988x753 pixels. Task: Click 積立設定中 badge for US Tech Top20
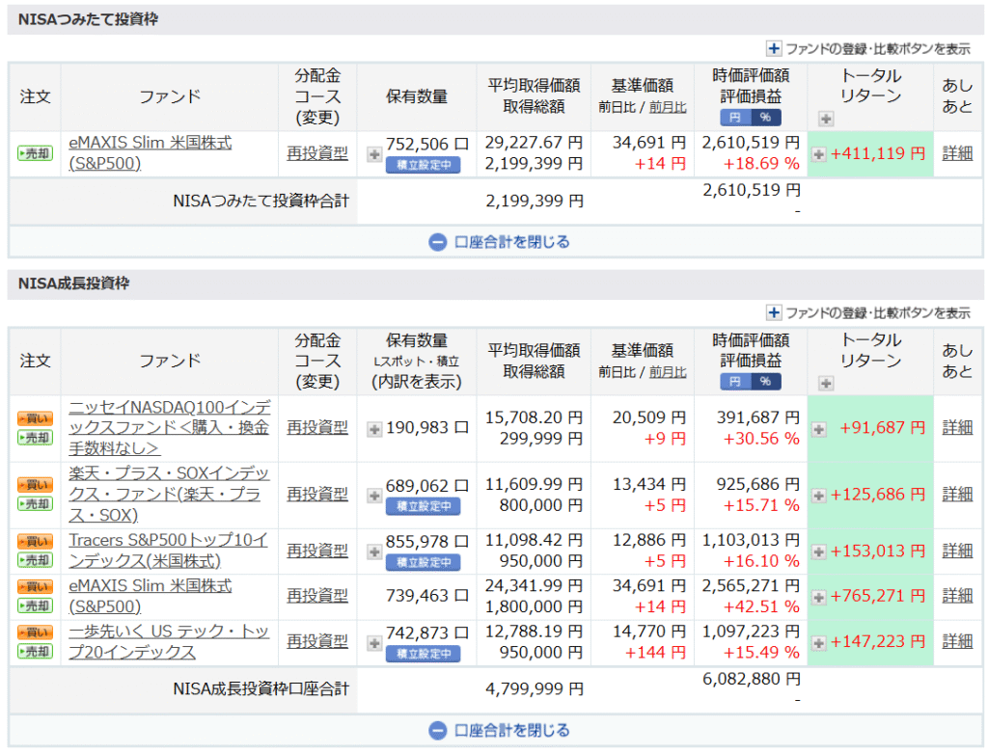pyautogui.click(x=424, y=654)
